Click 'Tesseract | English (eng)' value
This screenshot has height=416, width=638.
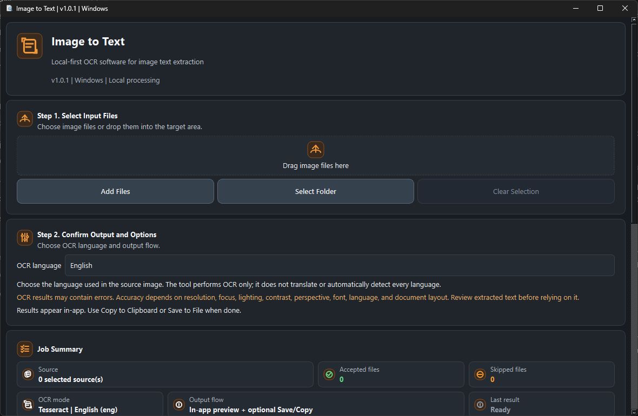pyautogui.click(x=78, y=410)
